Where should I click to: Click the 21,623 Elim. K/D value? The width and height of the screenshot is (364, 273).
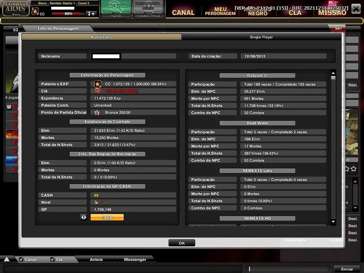pyautogui.click(x=119, y=131)
